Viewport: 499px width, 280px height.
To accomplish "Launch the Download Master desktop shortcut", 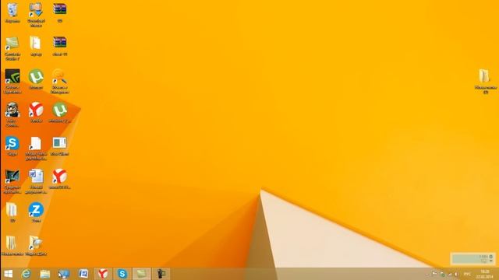I will click(36, 14).
